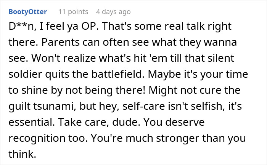
Task: Click the 4 days ago timestamp
Action: coord(113,12)
